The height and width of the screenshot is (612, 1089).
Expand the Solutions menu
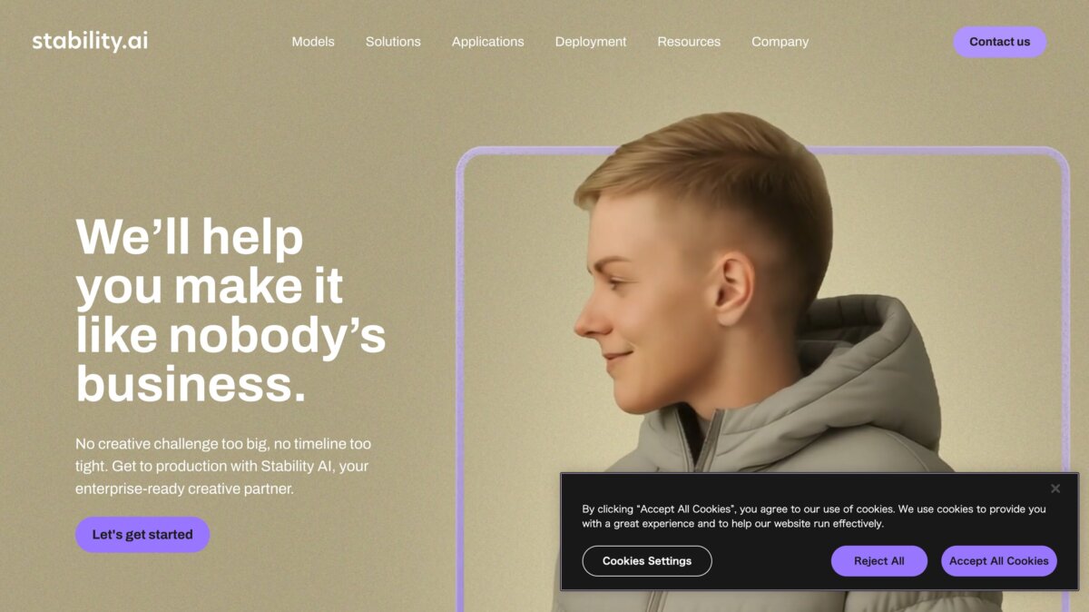tap(393, 42)
